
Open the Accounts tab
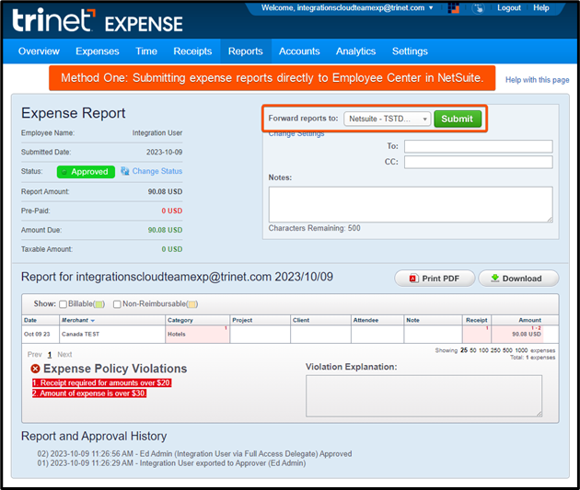click(299, 51)
